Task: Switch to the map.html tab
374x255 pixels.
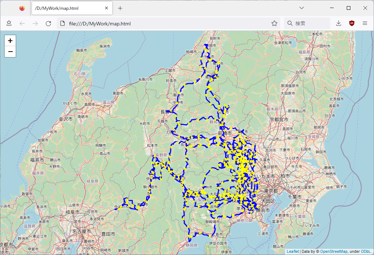Action: (65, 8)
